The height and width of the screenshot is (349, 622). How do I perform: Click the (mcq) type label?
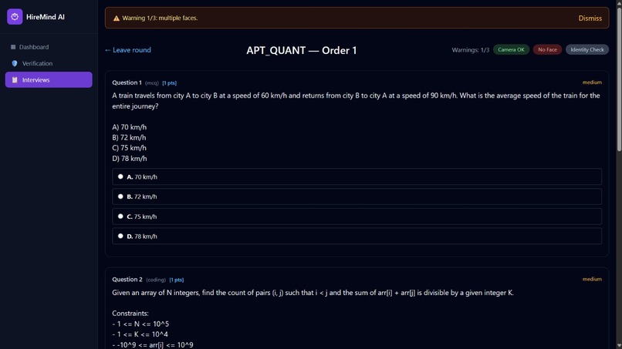pyautogui.click(x=152, y=82)
